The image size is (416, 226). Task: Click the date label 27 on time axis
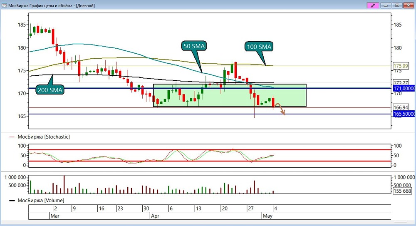point(251,209)
